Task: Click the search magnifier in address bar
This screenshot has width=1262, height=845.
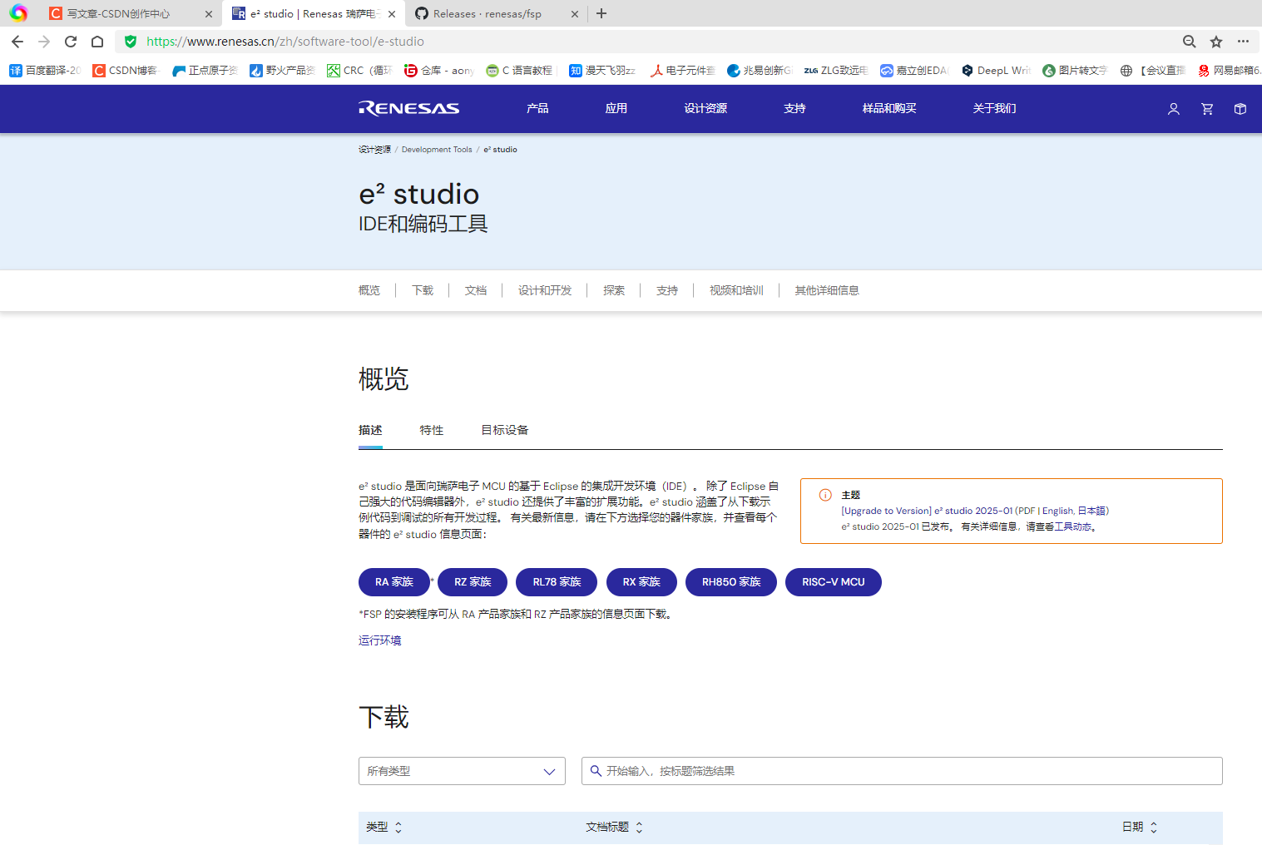Action: [1189, 41]
